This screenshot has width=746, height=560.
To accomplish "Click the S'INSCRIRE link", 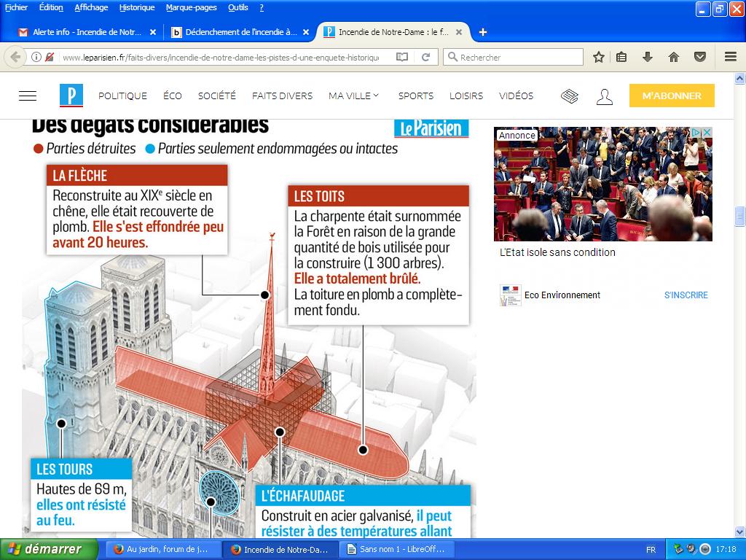I will click(686, 295).
